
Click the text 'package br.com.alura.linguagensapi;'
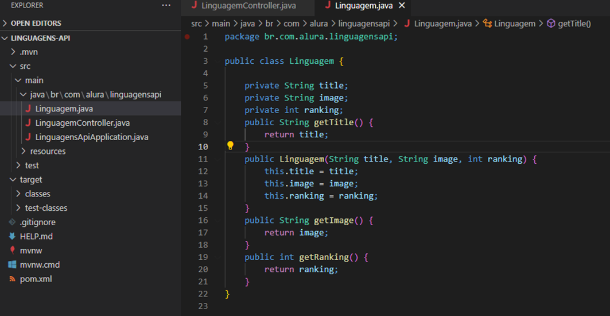[x=312, y=37]
